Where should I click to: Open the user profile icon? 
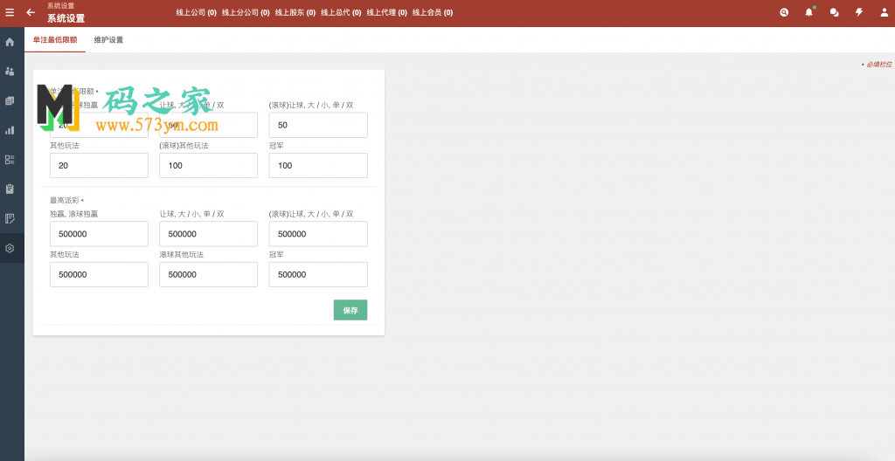click(x=884, y=12)
